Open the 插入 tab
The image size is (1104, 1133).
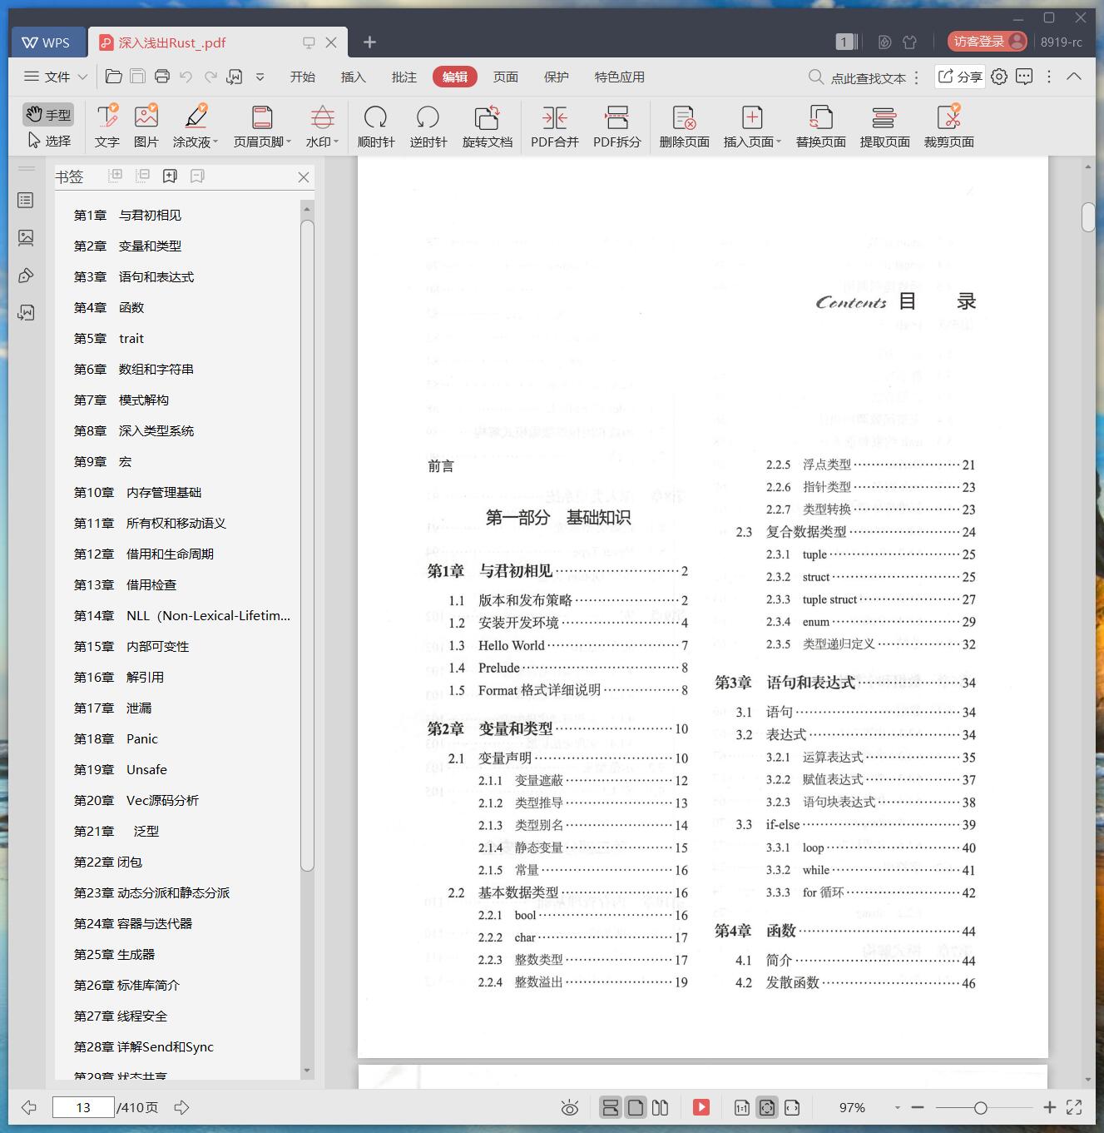354,77
